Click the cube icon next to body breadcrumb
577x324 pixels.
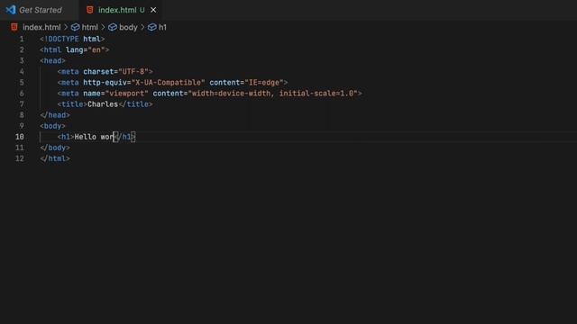[113, 27]
